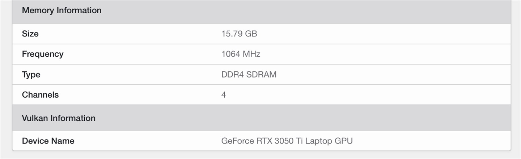
Task: Click the 3050 model number
Action: 285,141
